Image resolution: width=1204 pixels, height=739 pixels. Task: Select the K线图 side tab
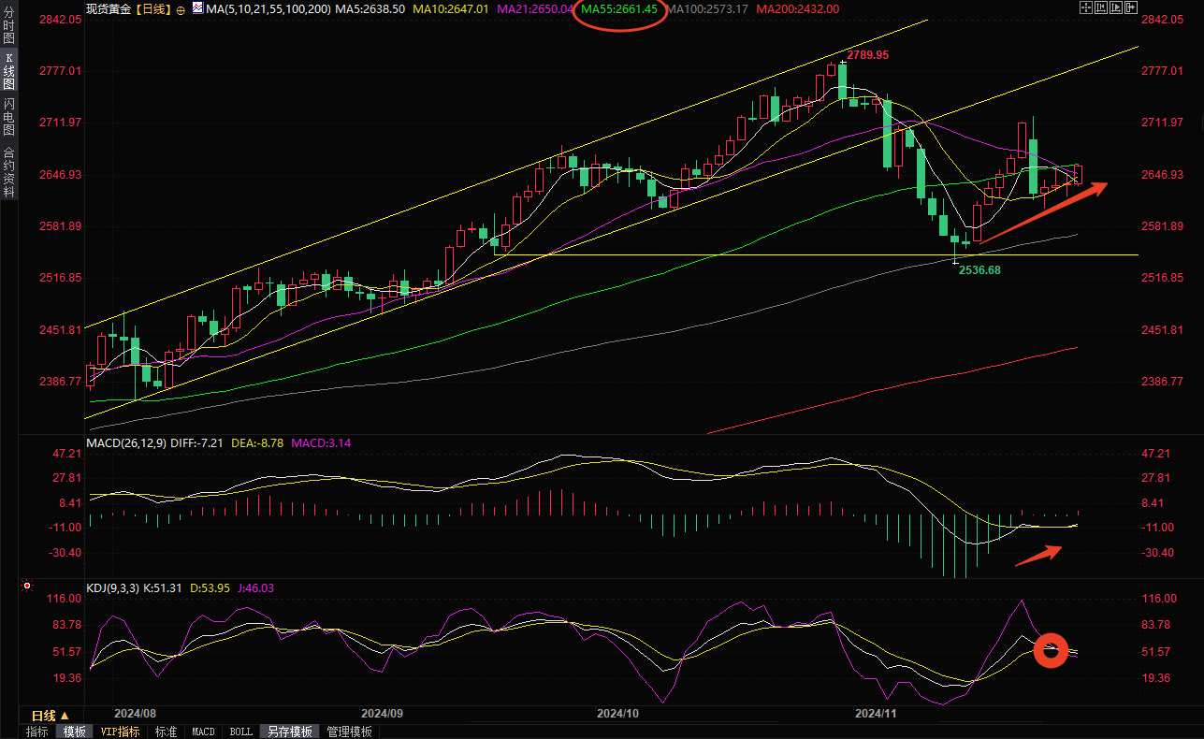[x=8, y=71]
